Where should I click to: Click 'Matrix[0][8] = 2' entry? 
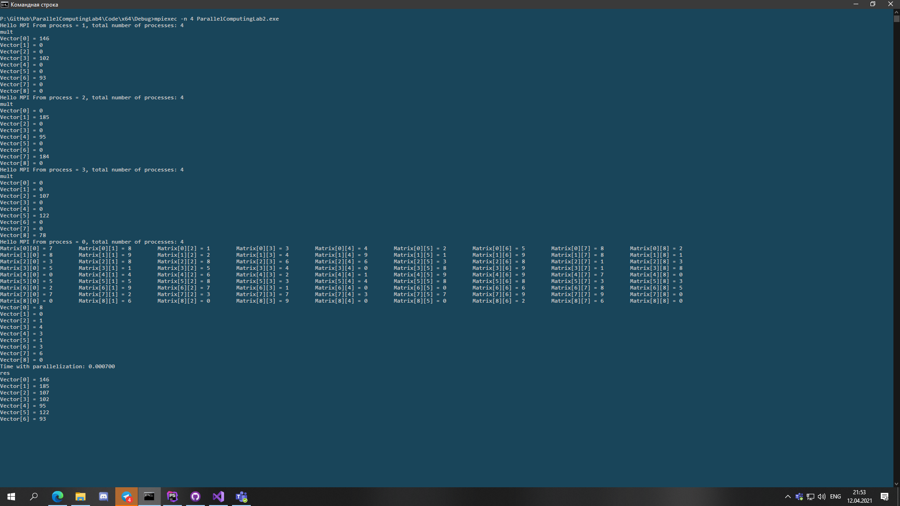(x=656, y=248)
